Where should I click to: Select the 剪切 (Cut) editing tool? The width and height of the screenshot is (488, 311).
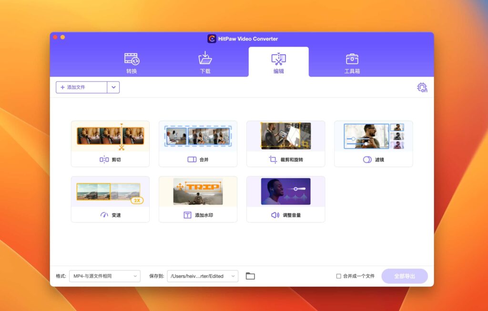(110, 143)
